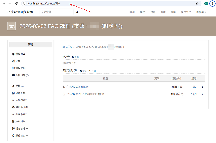This screenshot has width=216, height=143.
Task: Open the user account dropdown in navbar
Action: pyautogui.click(x=201, y=12)
